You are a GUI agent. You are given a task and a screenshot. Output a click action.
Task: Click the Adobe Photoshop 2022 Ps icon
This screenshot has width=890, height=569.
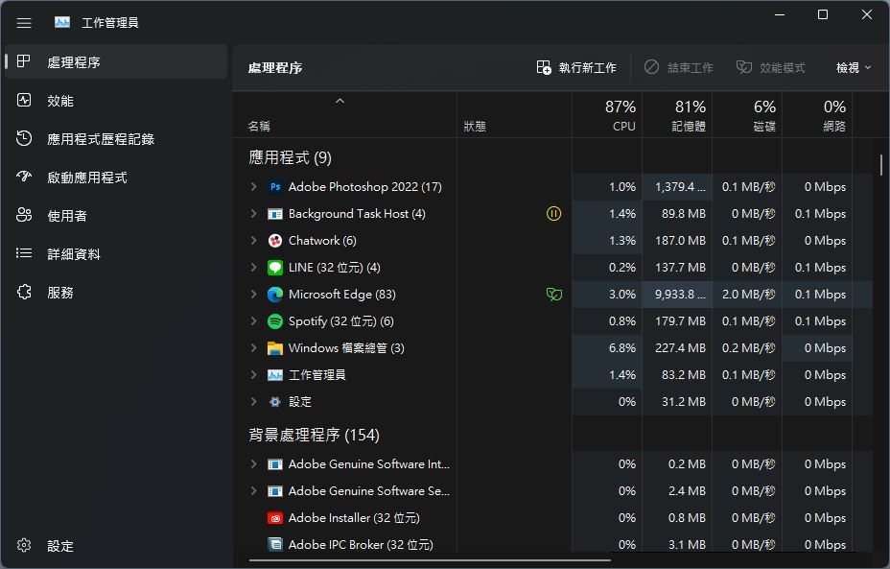275,187
